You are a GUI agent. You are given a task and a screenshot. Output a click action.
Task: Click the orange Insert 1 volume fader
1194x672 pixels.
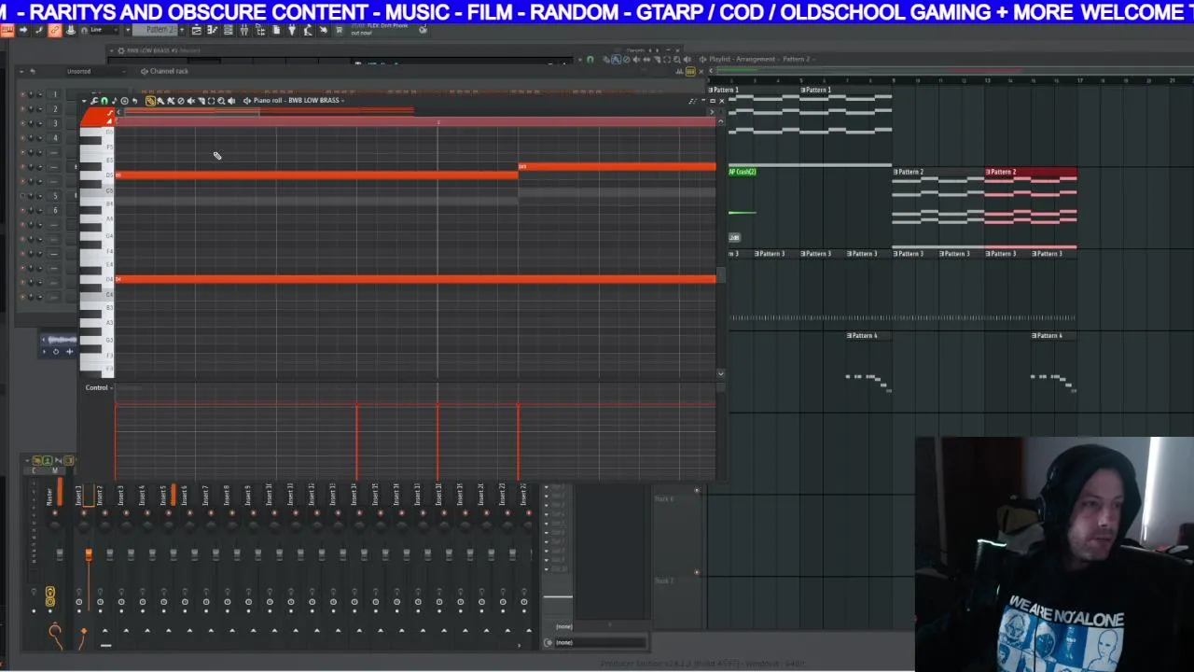pos(89,554)
